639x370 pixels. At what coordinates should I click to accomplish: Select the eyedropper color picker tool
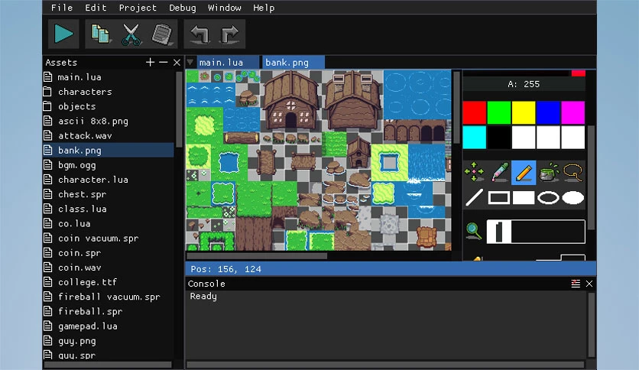(499, 172)
